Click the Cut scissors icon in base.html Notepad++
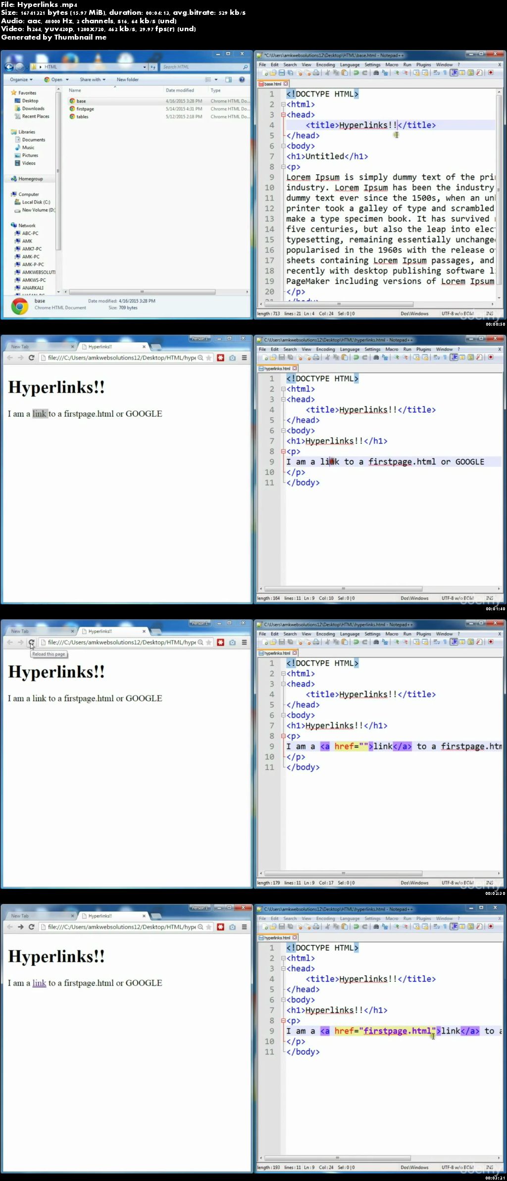 (x=327, y=73)
